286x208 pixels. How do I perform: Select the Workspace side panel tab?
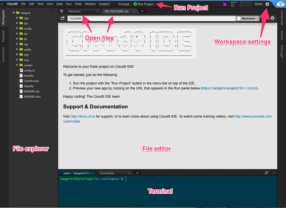click(3, 17)
